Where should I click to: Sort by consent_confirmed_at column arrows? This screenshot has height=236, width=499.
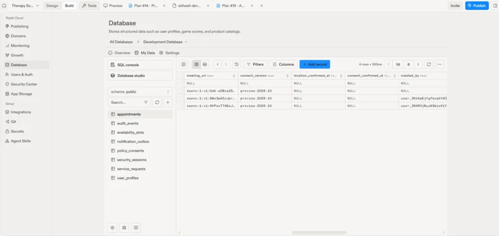tap(394, 76)
